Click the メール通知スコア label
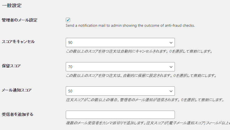The width and height of the screenshot is (230, 130). [x=17, y=90]
